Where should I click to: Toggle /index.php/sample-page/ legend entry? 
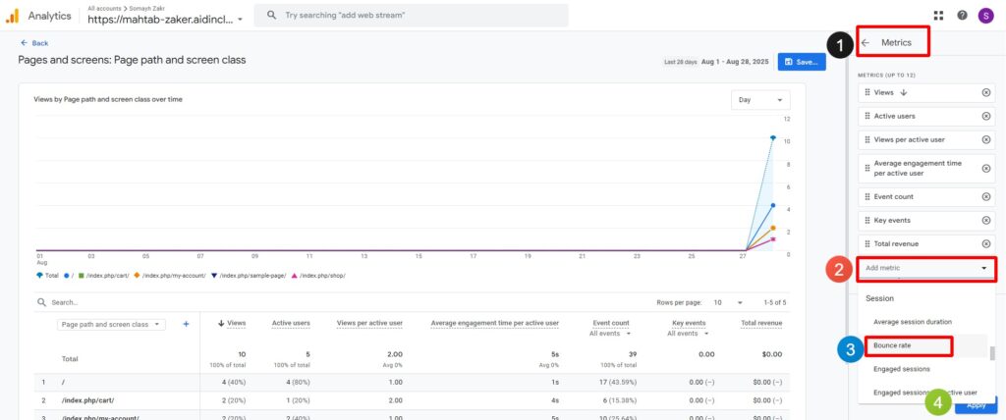coord(249,275)
